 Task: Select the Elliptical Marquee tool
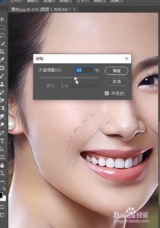(2, 27)
